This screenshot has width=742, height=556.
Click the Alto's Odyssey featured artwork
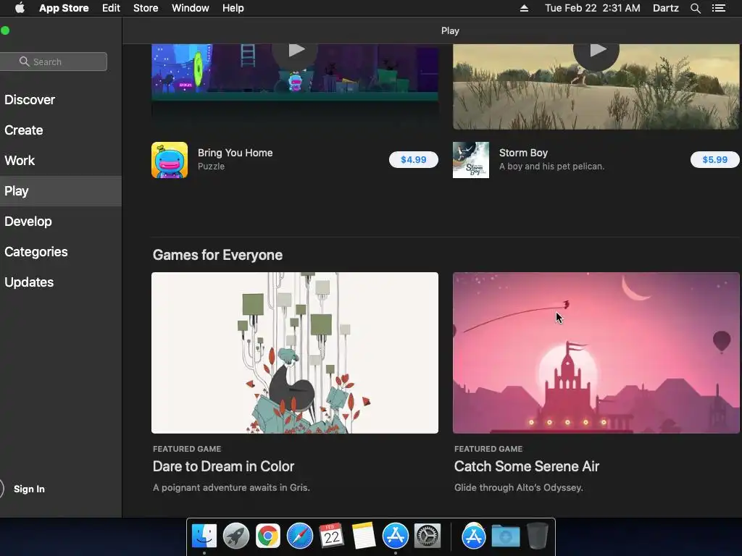[x=596, y=353]
